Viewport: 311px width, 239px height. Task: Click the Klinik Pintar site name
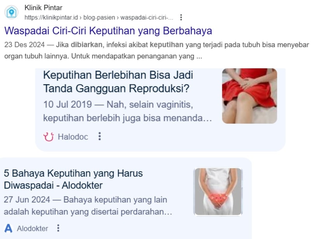pyautogui.click(x=44, y=8)
